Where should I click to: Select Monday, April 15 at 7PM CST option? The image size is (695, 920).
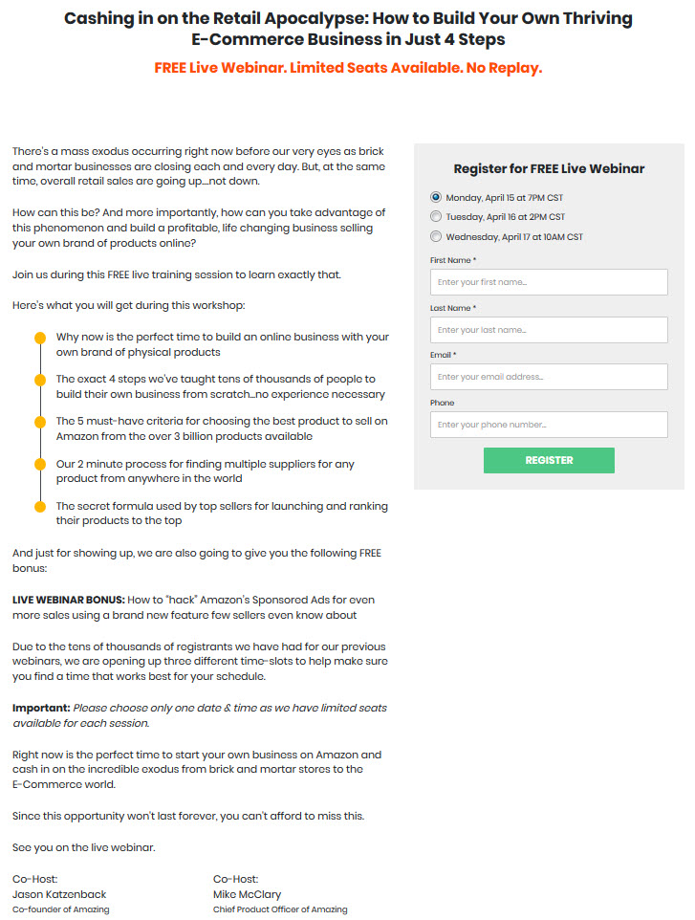(x=436, y=197)
